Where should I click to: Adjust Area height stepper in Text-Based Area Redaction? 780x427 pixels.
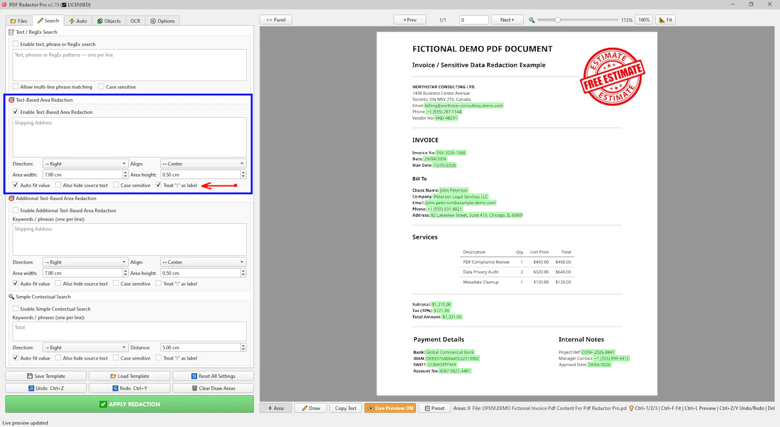[243, 174]
